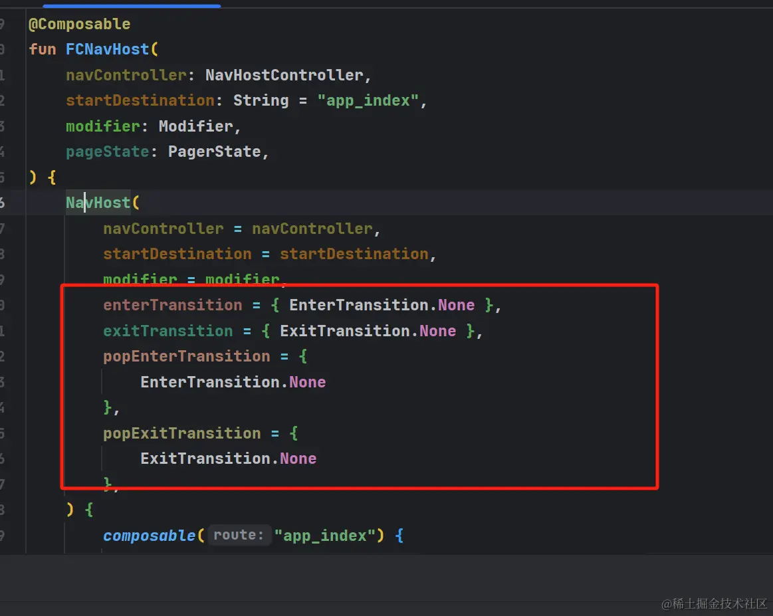Click exitTransition parameter name
The image size is (773, 616).
pyautogui.click(x=167, y=331)
